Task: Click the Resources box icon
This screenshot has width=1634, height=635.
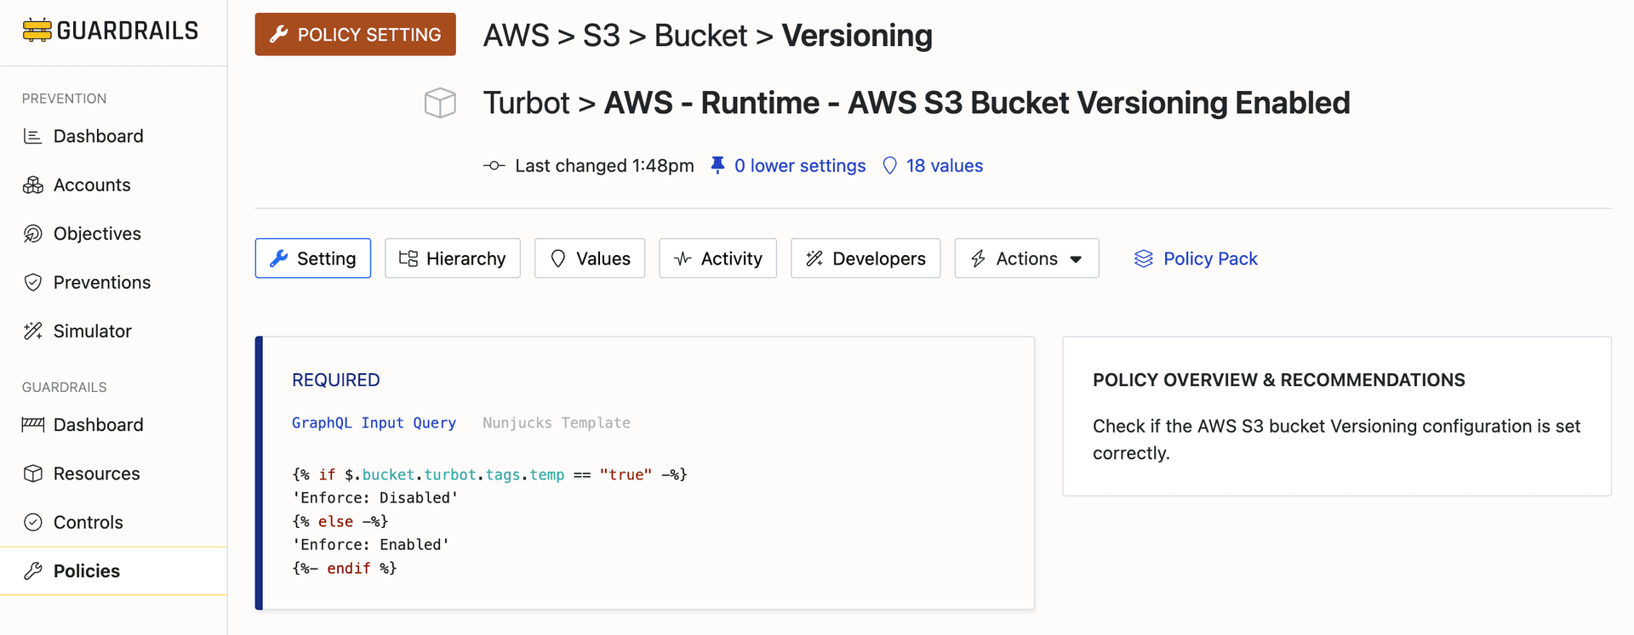Action: point(33,473)
